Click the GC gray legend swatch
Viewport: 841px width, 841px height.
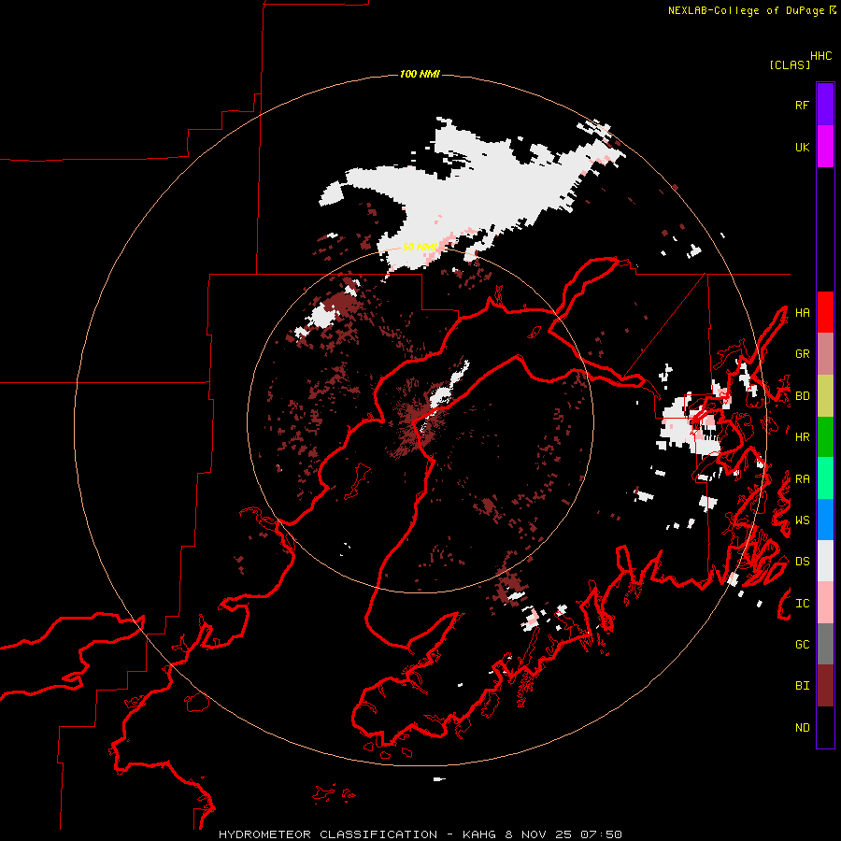point(825,644)
